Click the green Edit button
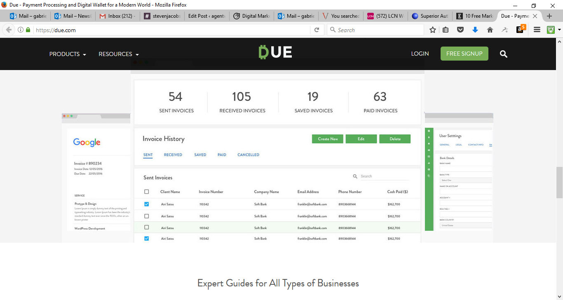 point(361,139)
